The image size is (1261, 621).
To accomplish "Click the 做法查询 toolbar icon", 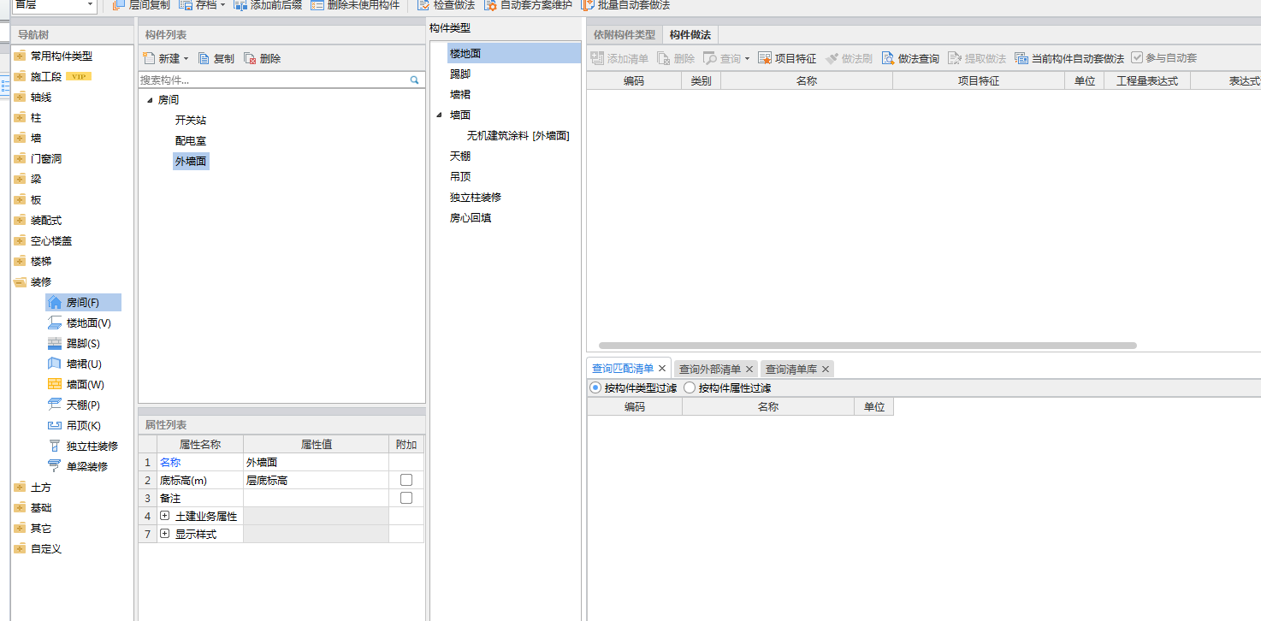I will click(888, 58).
